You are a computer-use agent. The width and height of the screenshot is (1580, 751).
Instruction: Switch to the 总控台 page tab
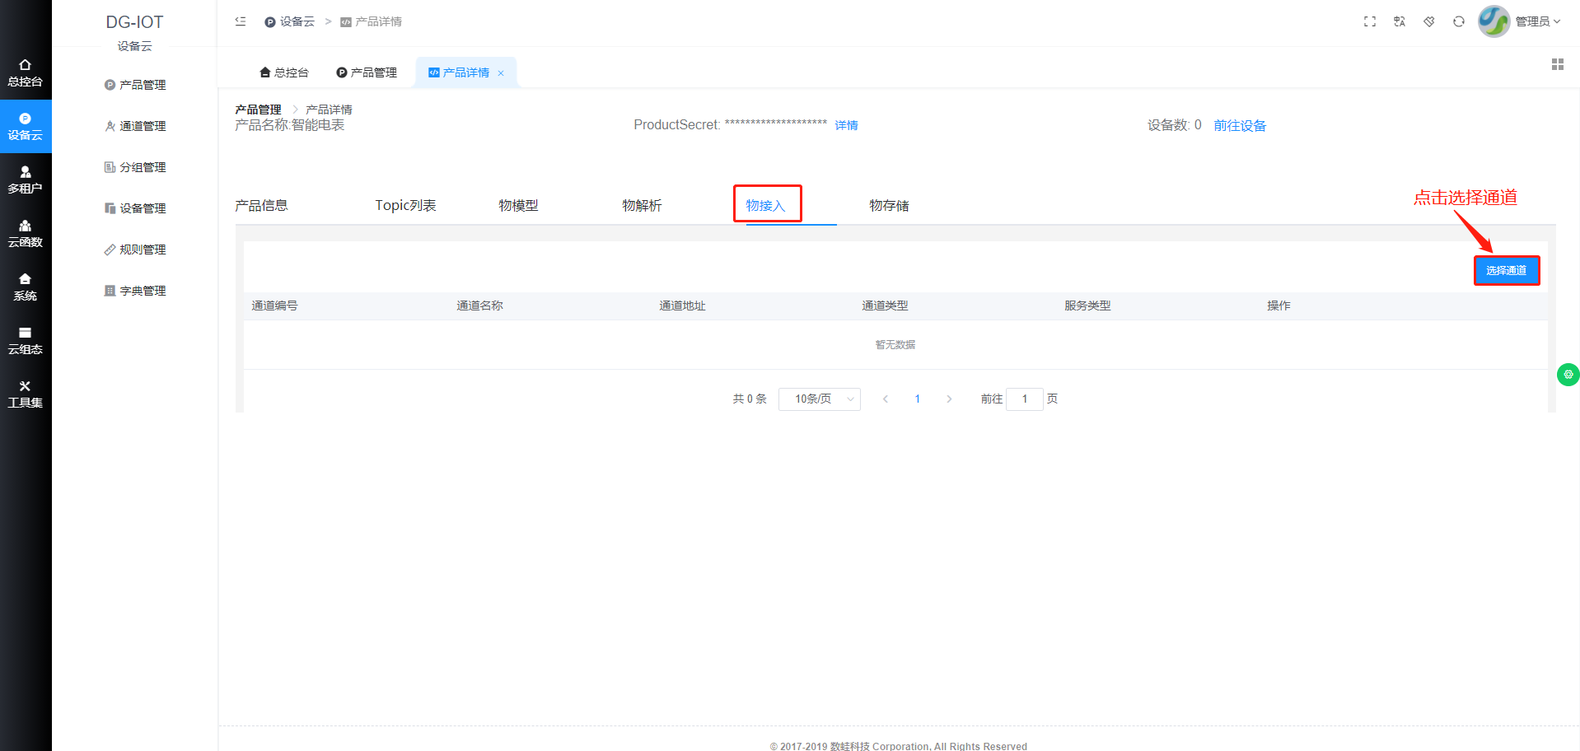(x=284, y=72)
